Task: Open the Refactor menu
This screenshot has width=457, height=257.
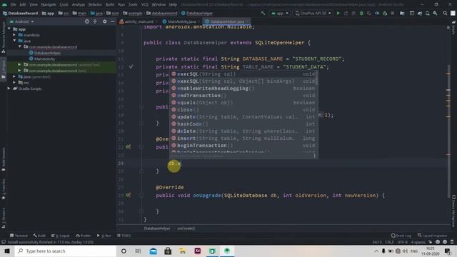Action: (95, 4)
